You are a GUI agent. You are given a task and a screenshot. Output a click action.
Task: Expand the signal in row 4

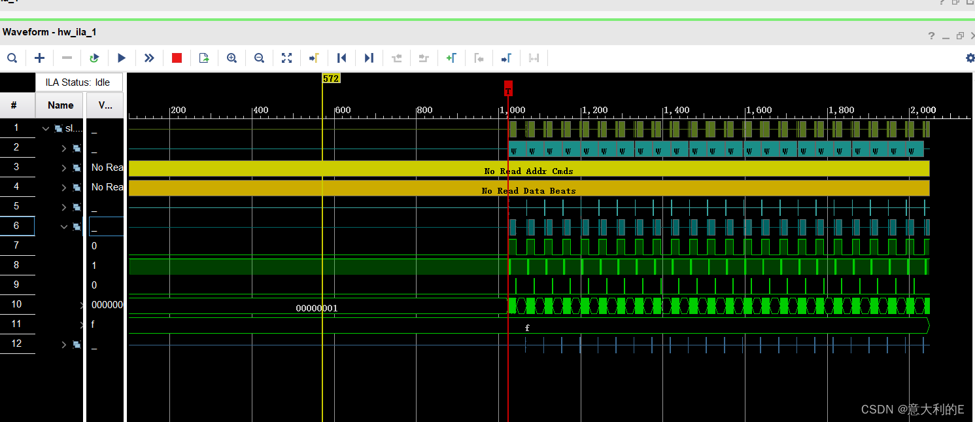[x=64, y=188]
